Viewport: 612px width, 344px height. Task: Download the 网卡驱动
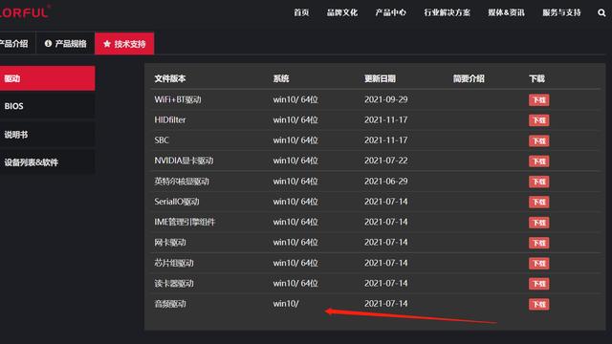point(539,243)
